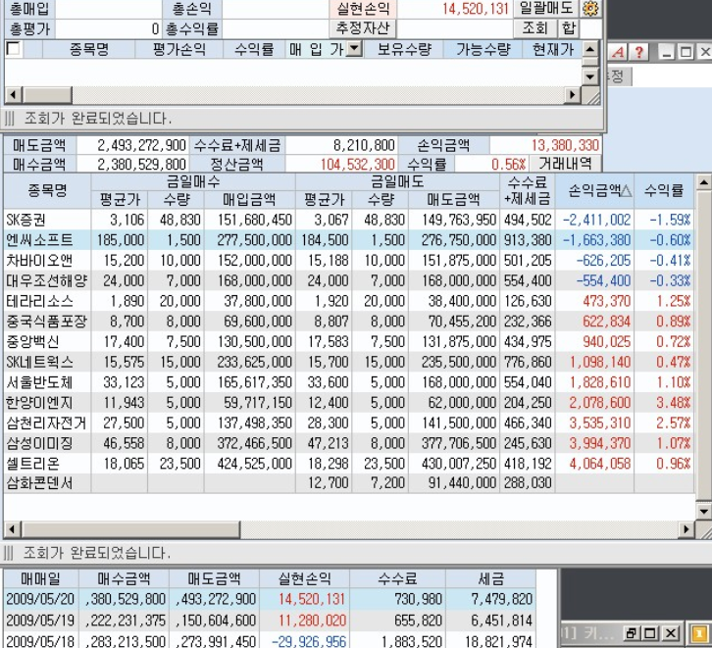
Task: Sort by 수익률 column header in trade table
Action: click(x=664, y=191)
